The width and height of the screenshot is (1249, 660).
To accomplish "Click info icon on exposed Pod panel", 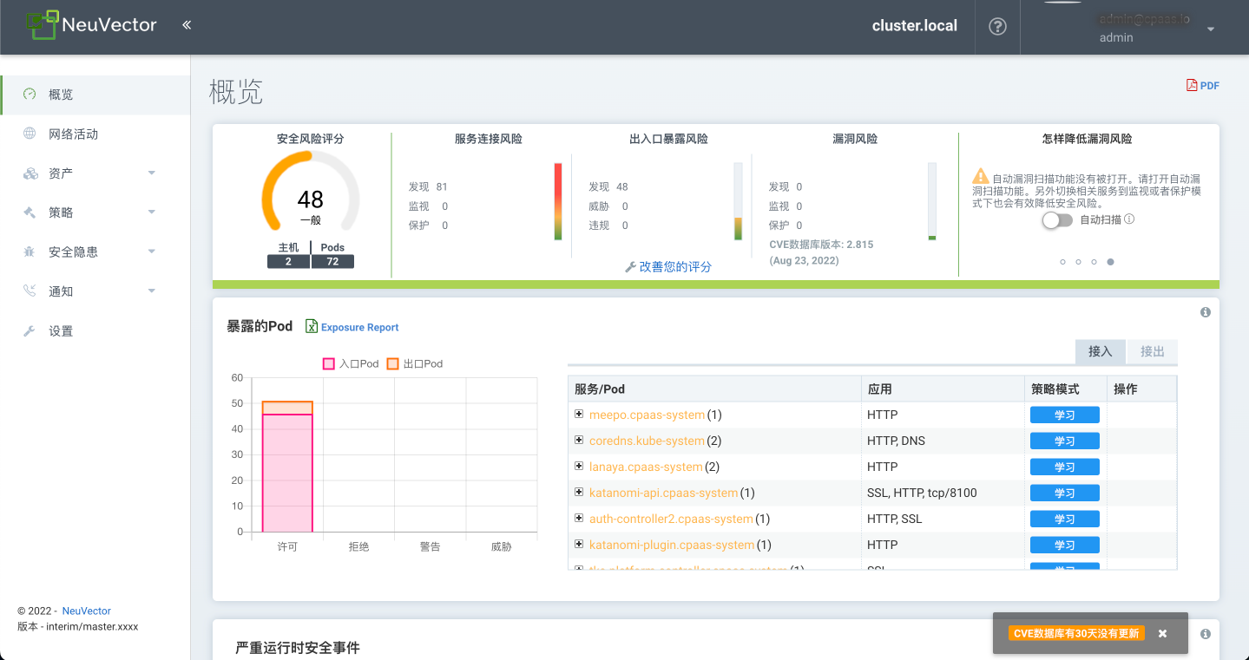I will [x=1206, y=312].
